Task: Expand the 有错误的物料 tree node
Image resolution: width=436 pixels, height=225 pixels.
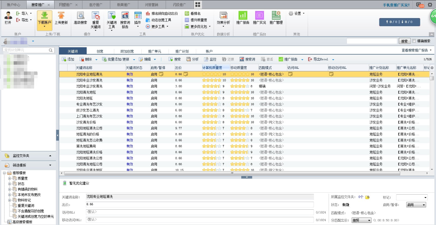Action: point(10,189)
